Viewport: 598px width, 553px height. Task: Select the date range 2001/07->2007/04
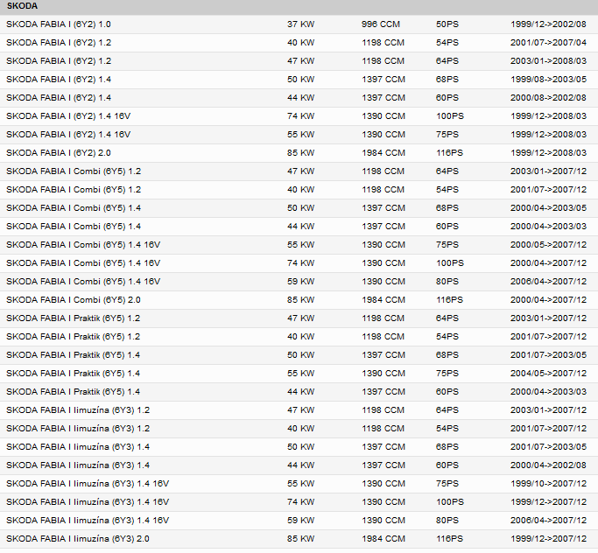548,43
